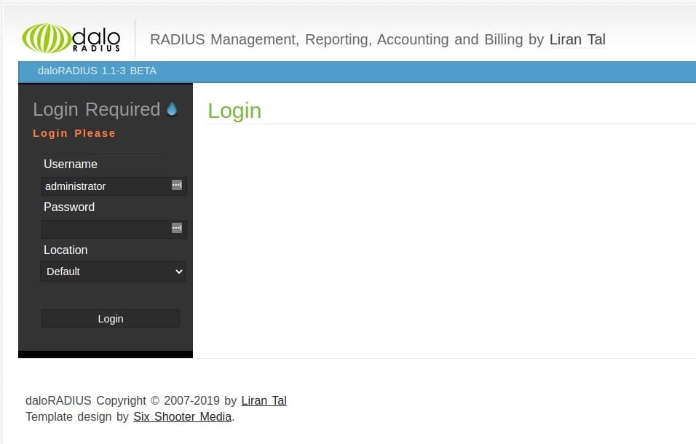Click the daloRADIUS Copyright 2007-2019 text

tap(131, 400)
